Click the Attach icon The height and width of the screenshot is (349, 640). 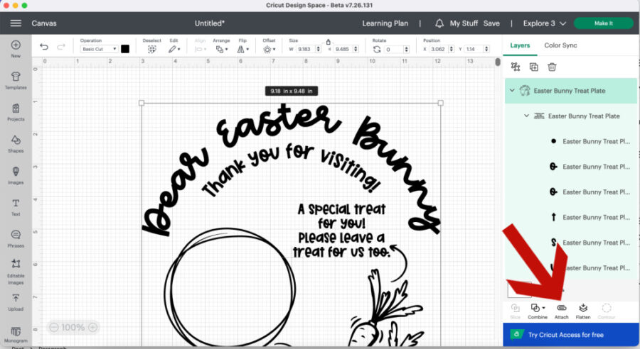561,311
